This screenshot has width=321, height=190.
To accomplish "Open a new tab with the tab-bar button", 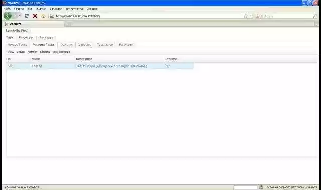I will [x=68, y=24].
